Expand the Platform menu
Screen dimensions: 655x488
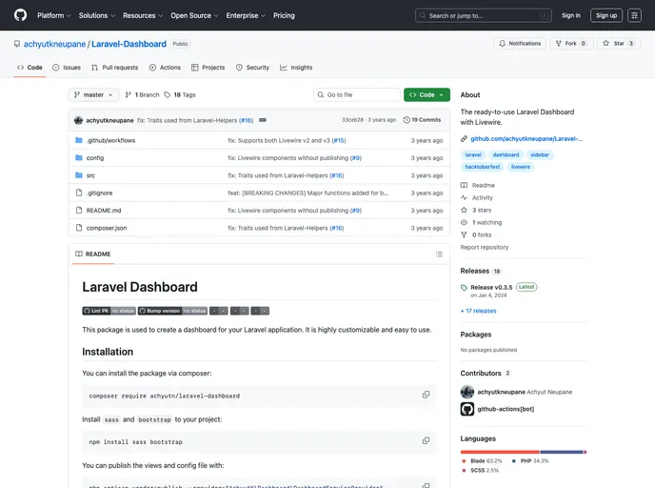(x=53, y=15)
